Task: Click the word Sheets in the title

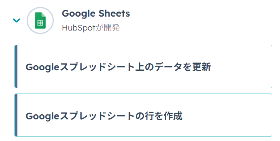Action: [x=114, y=14]
